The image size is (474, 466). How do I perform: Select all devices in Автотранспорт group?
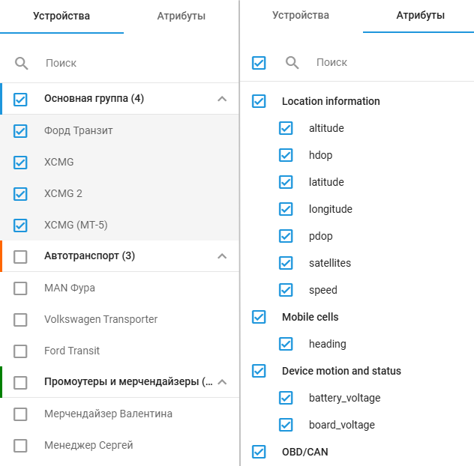click(20, 256)
